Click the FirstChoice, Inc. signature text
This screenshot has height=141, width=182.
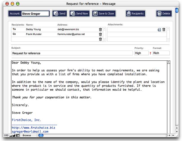(27, 120)
